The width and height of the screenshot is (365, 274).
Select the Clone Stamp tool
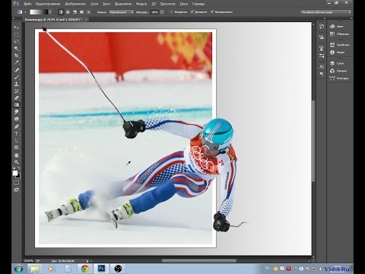17,84
